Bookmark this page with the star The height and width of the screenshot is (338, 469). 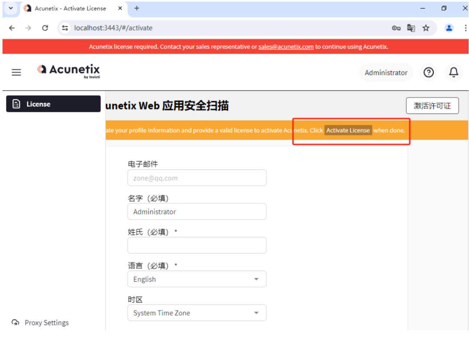click(426, 28)
